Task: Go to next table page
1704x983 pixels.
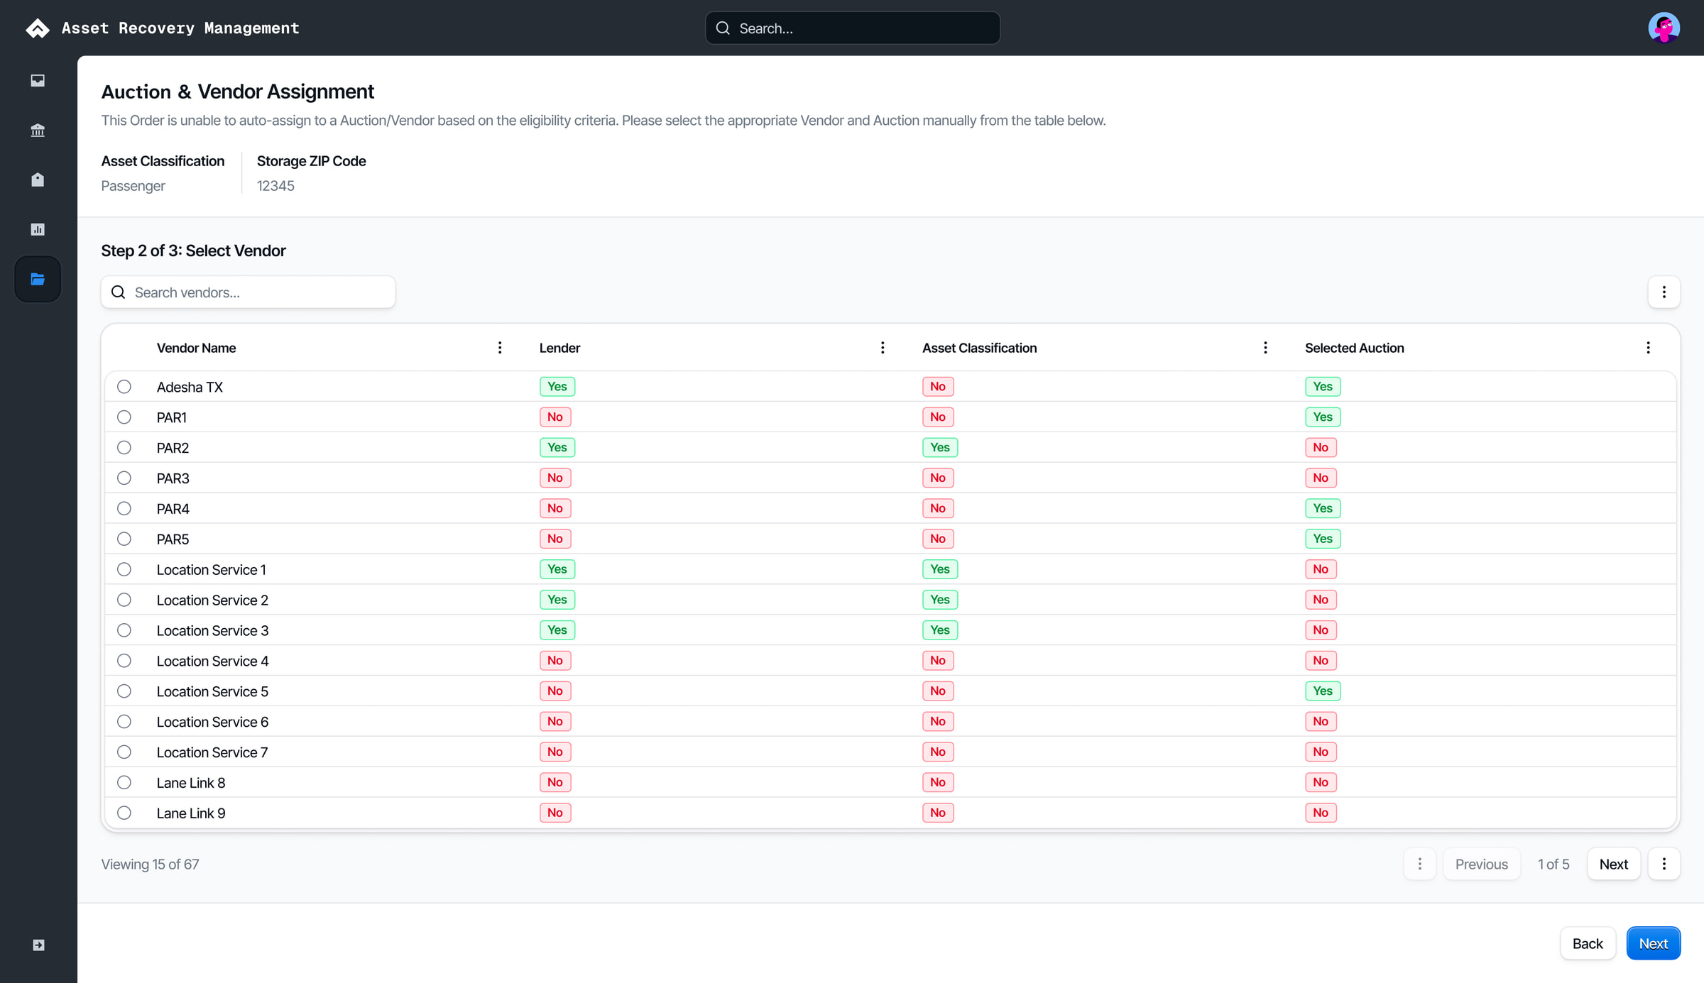Action: coord(1613,864)
